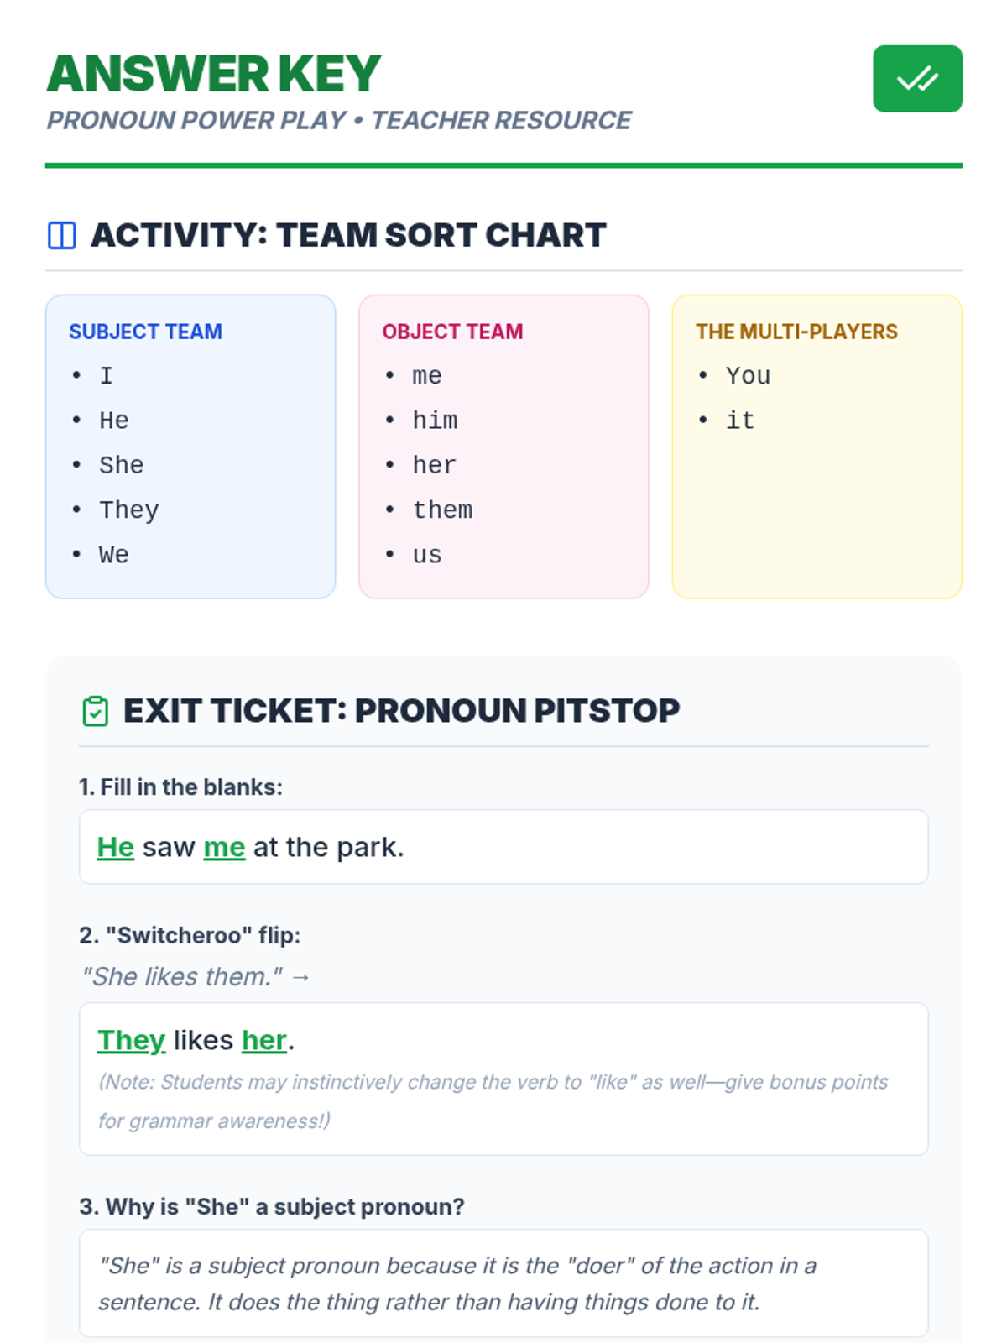The width and height of the screenshot is (1007, 1343).
Task: Click "They" in the Subject Team list
Action: click(128, 510)
